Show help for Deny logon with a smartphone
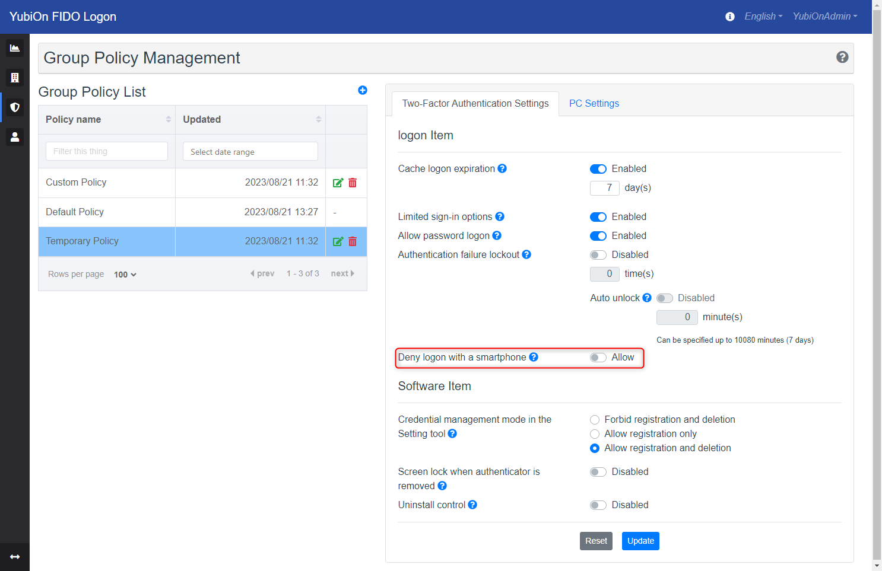The height and width of the screenshot is (571, 882). [534, 357]
